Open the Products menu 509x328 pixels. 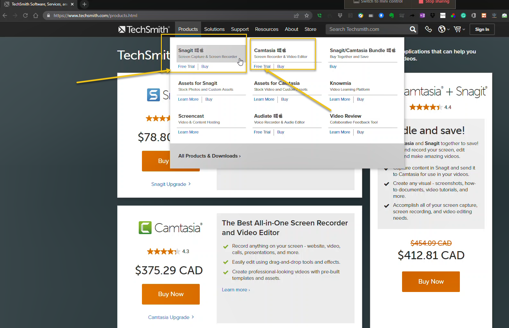tap(188, 29)
